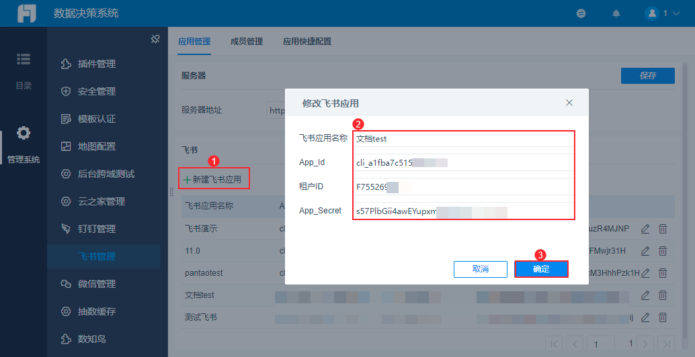695x357 pixels.
Task: Delete the 文档test row trash icon
Action: pos(663,295)
